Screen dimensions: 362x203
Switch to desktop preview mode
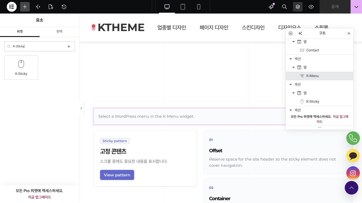167,7
